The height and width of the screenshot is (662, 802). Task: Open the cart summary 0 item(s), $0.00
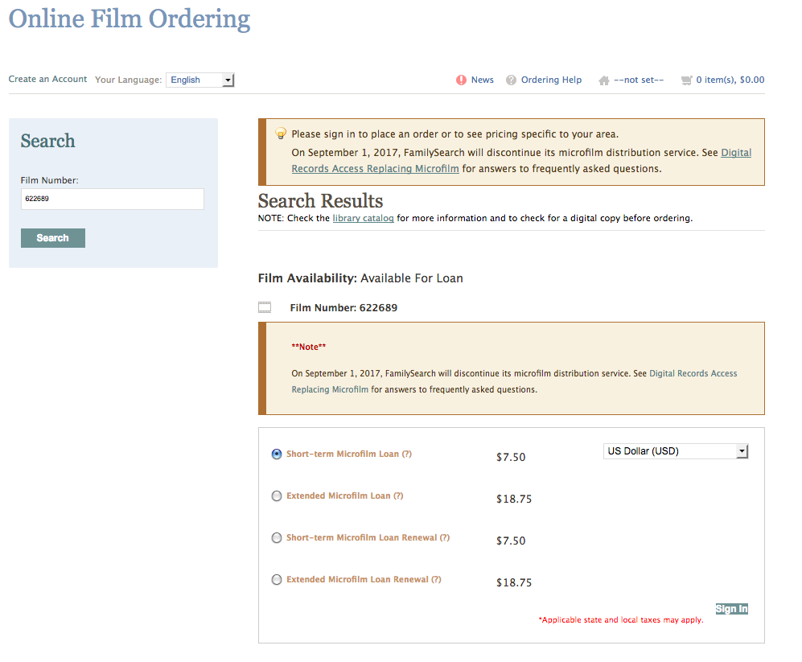coord(730,80)
